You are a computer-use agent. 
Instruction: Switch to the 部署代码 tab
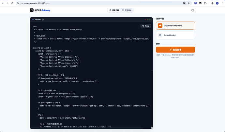pyautogui.click(x=114, y=10)
